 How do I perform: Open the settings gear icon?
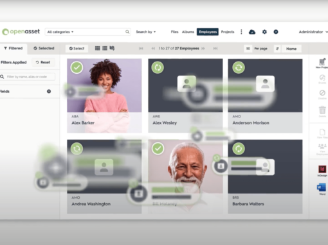click(264, 32)
